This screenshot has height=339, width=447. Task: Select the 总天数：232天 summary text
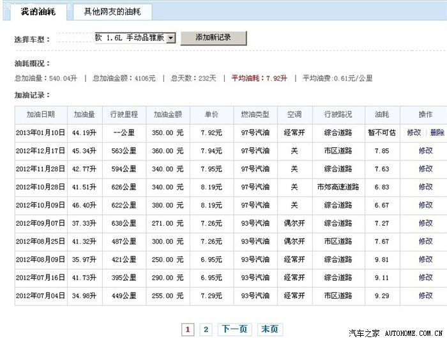pyautogui.click(x=193, y=78)
